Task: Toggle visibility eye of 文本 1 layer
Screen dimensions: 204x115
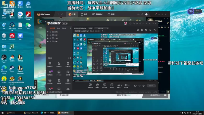Action: tap(48, 35)
